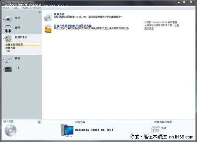197x142 pixels.
Task: Expand the 主页 section arrow
Action: click(x=3, y=19)
